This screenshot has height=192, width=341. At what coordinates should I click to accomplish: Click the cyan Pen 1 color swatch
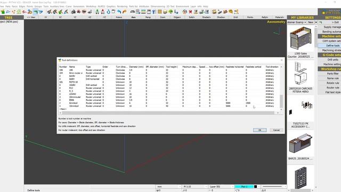pos(244,187)
